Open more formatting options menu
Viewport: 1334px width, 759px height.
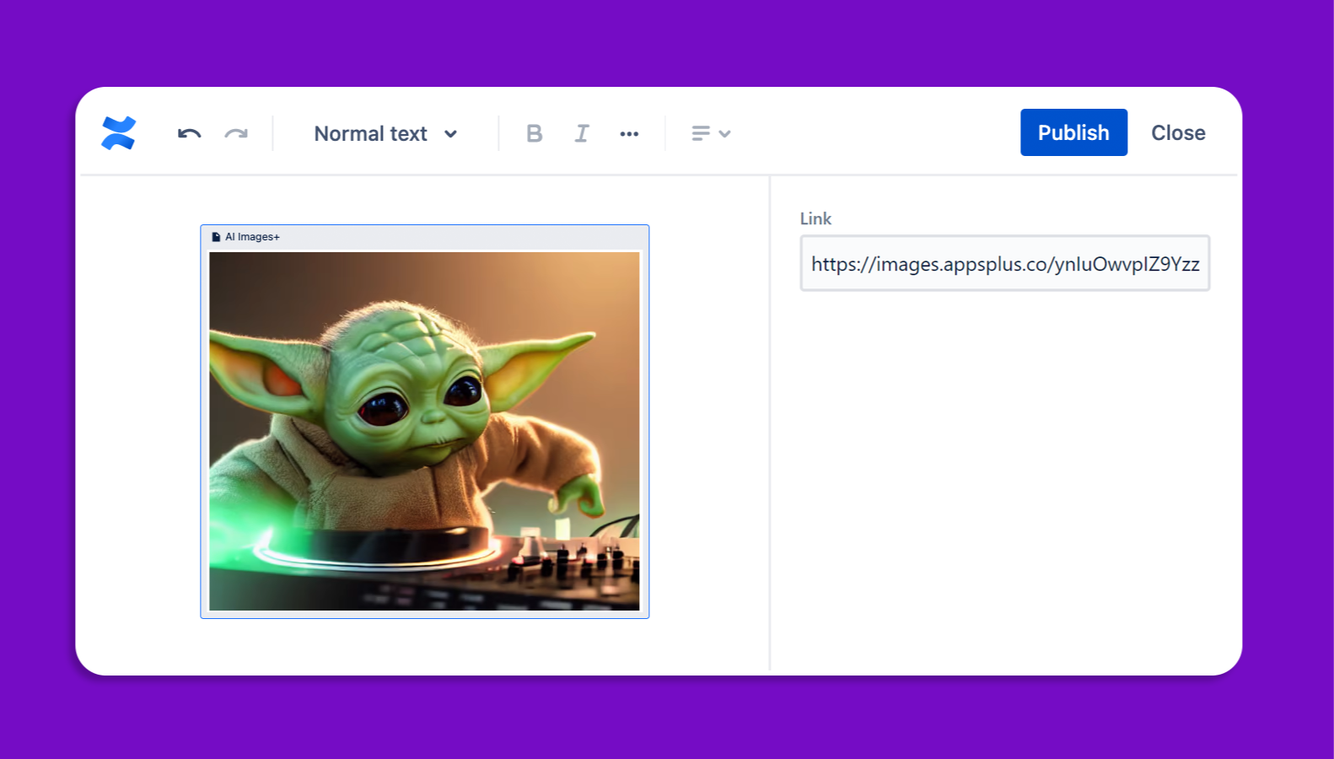pos(629,133)
